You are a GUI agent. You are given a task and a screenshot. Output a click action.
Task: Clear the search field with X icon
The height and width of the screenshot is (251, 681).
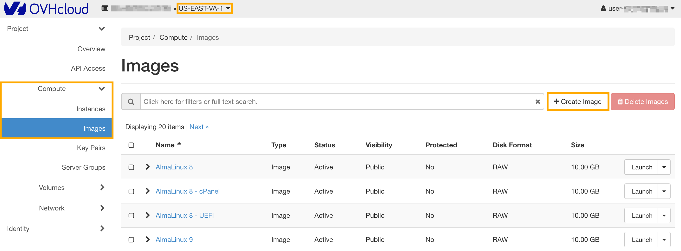538,102
